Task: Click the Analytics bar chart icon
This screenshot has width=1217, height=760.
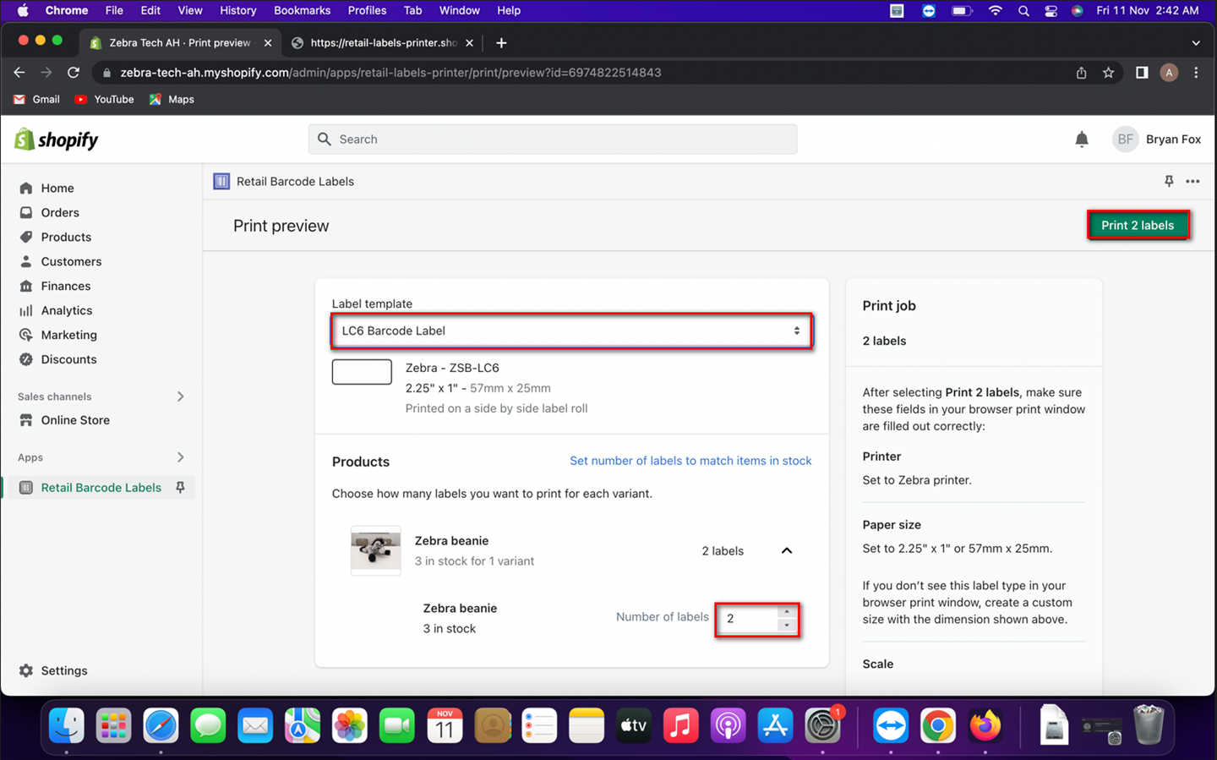Action: pos(26,310)
